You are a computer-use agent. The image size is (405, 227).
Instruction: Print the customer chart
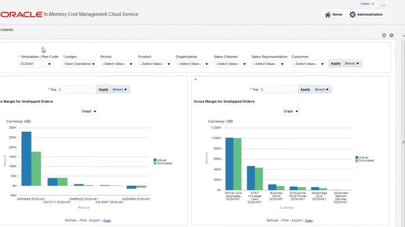tap(285, 220)
